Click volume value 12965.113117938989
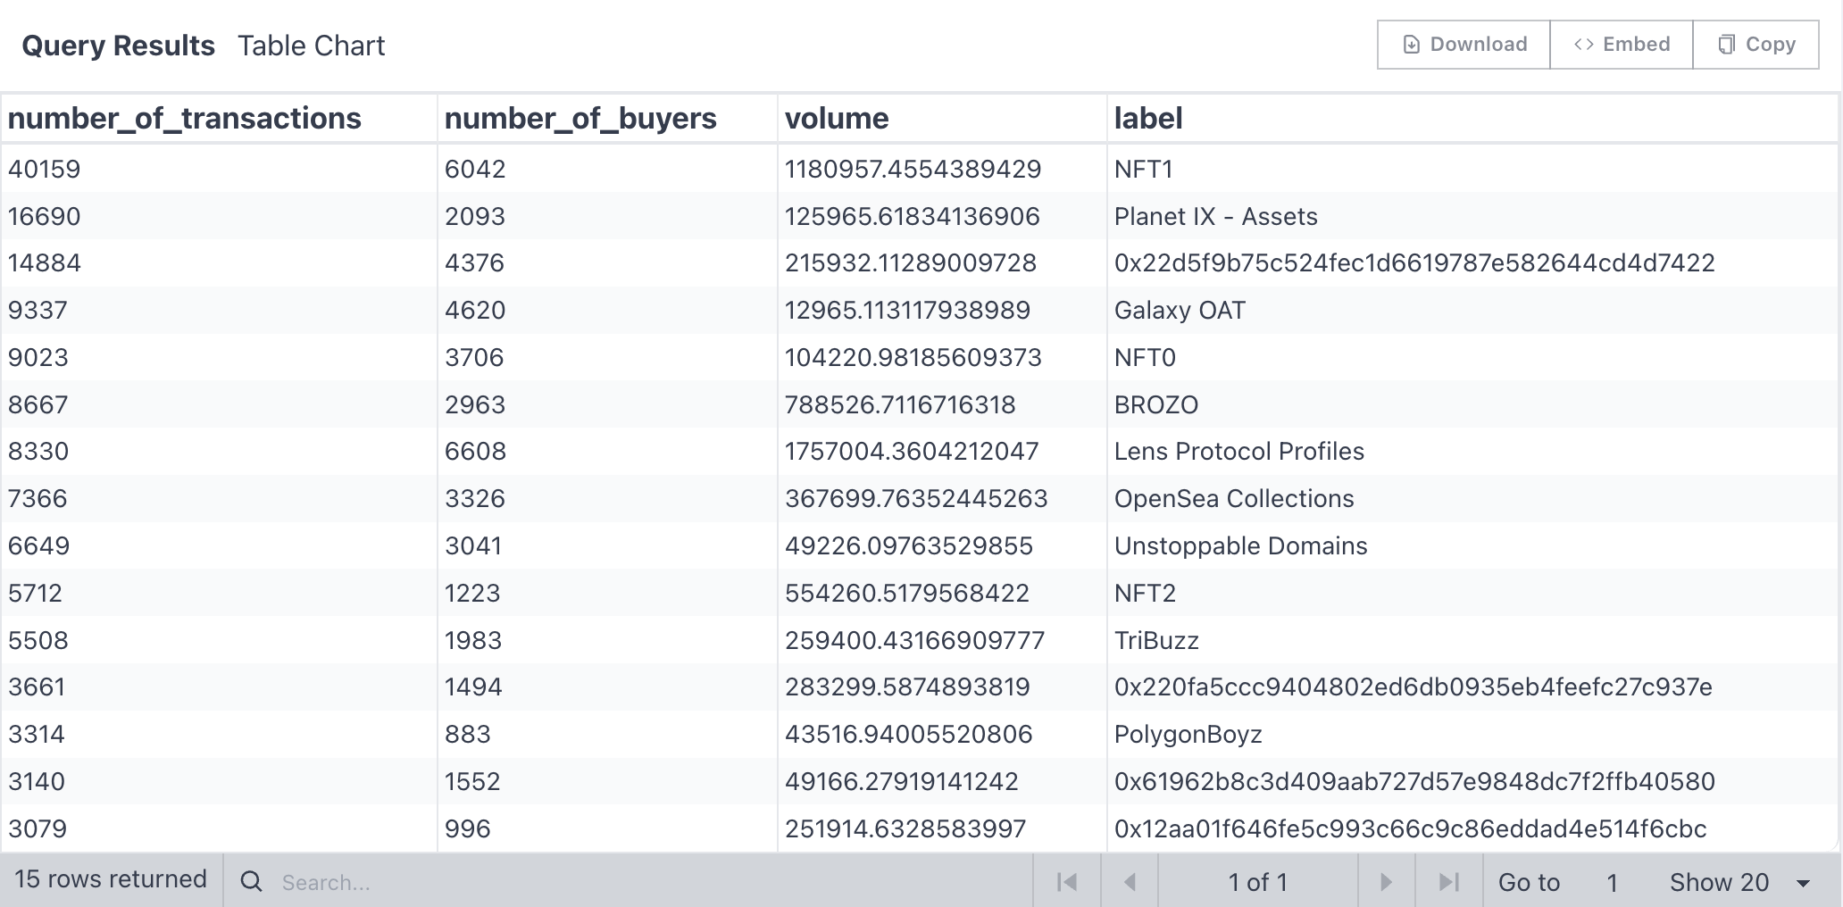Screen dimensions: 1843x907 click(907, 310)
